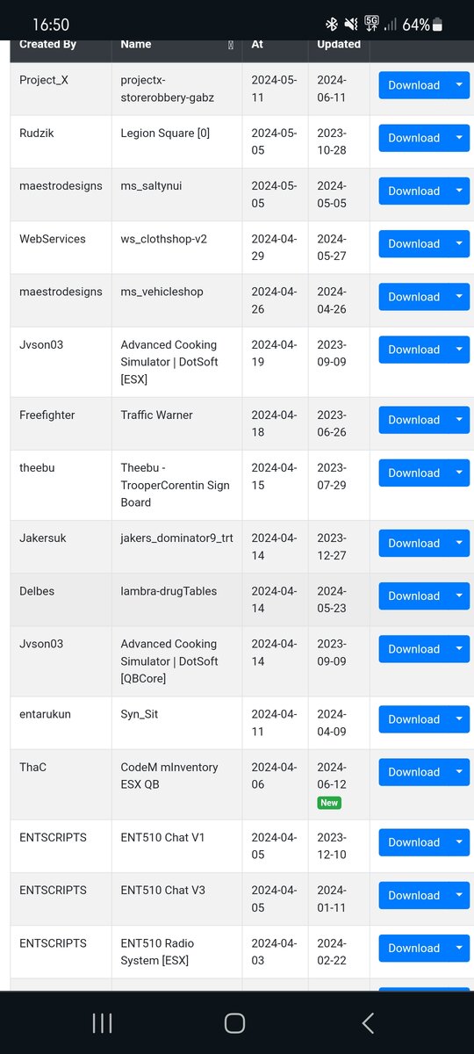Screen dimensions: 474x1054
Task: Expand download options for ENT510 Chat V3
Action: click(x=459, y=895)
